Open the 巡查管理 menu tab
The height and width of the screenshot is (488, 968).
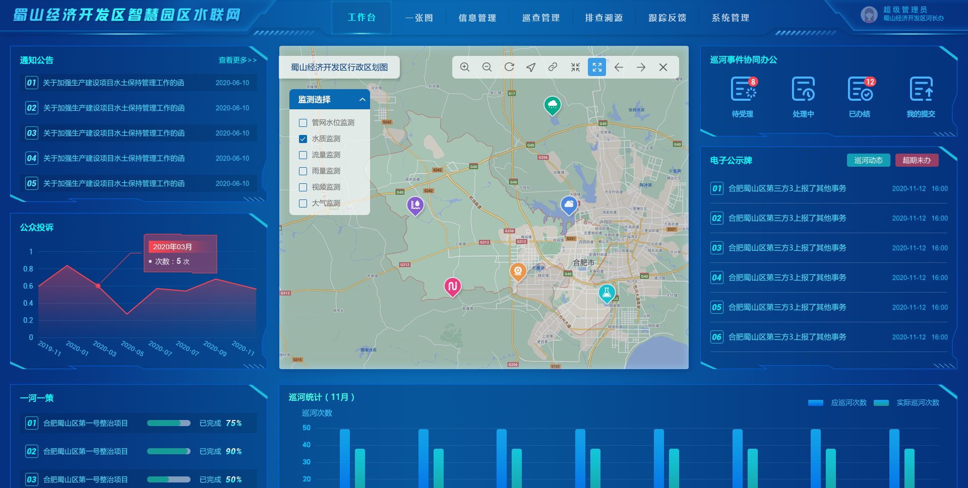click(540, 18)
